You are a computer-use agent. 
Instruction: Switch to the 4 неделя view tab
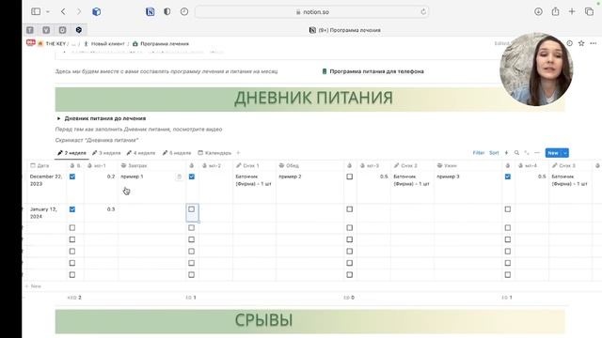[x=141, y=153]
